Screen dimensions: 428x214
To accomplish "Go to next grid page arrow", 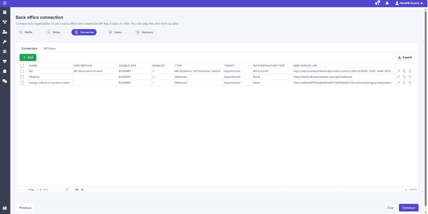I will pyautogui.click(x=52, y=190).
